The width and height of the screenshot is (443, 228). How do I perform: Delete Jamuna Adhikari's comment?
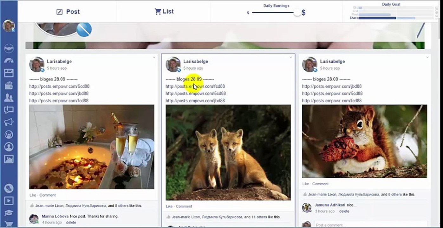tap(344, 211)
